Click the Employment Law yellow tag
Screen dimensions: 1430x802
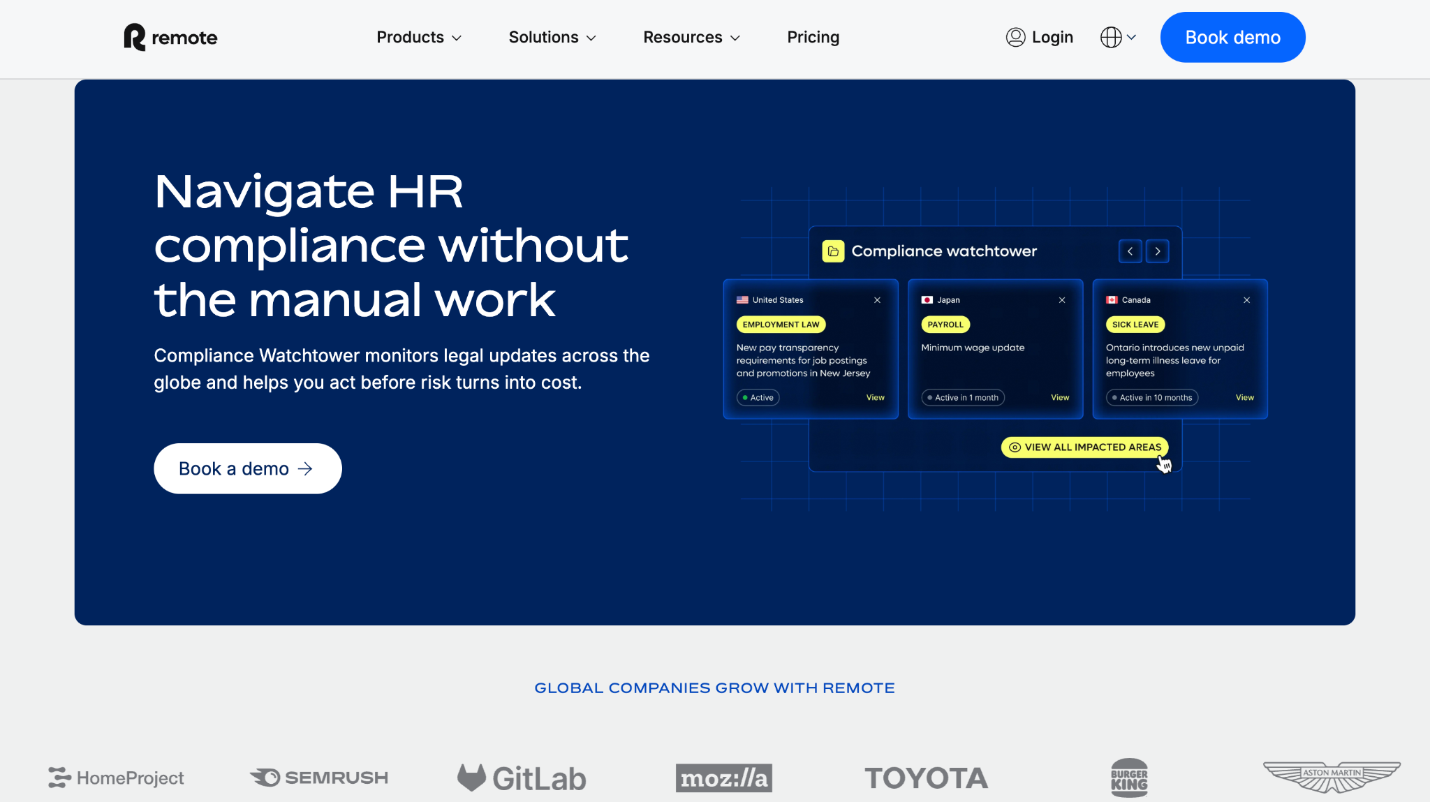781,325
